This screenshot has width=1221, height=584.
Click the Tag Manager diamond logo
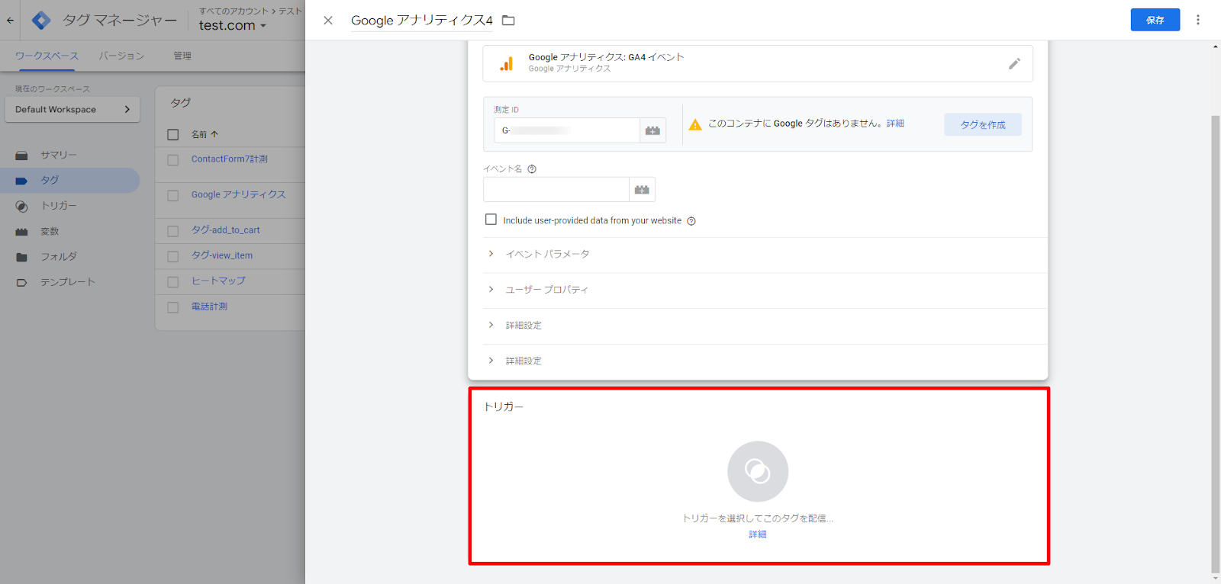(x=41, y=21)
